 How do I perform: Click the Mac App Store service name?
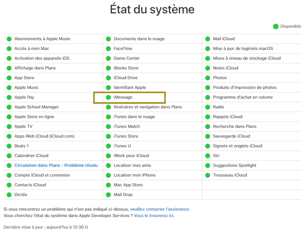128,185
